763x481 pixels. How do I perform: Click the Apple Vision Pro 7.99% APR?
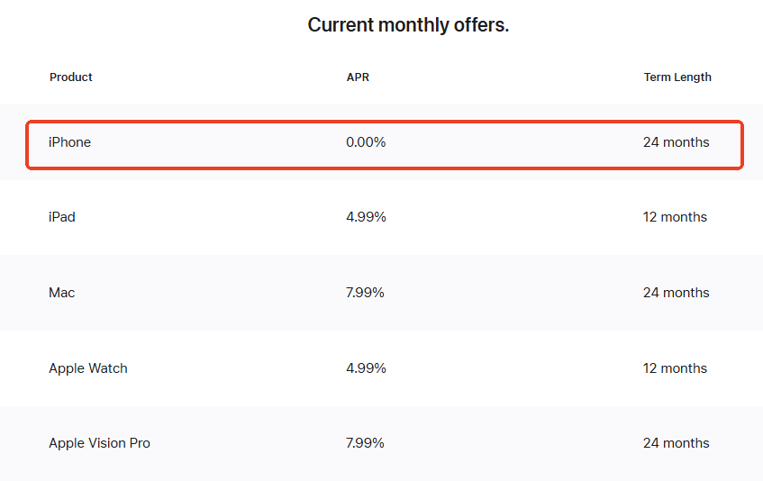pos(366,443)
